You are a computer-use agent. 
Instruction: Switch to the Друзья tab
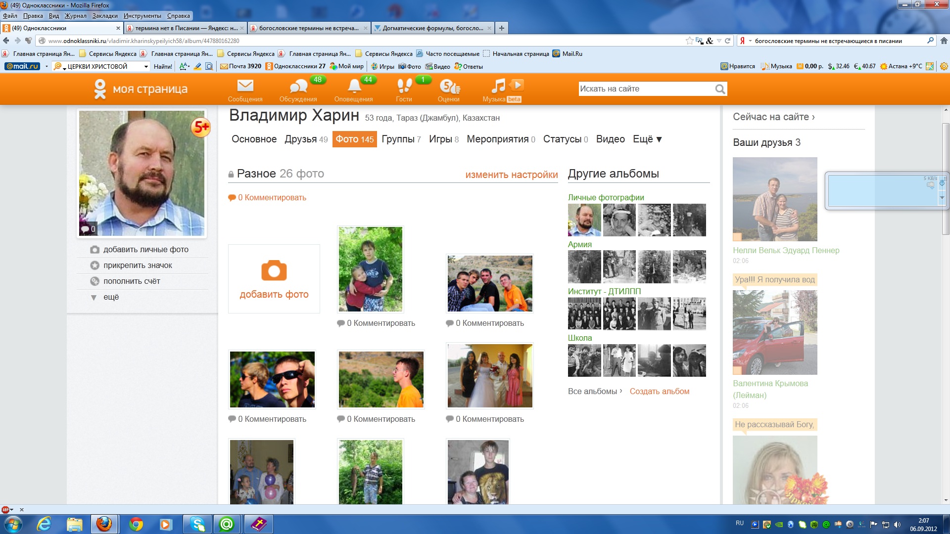[x=300, y=139]
